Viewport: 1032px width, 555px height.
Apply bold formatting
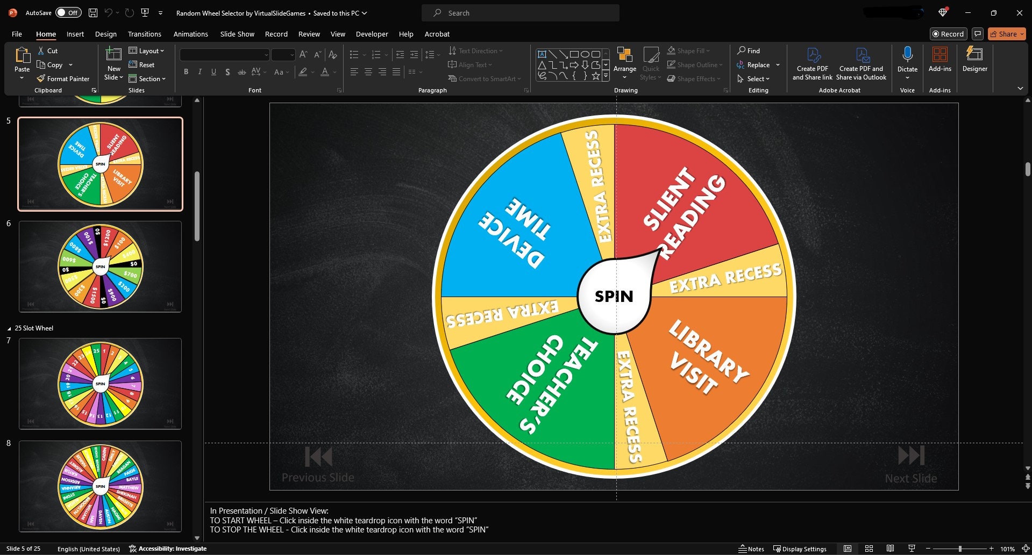[186, 71]
